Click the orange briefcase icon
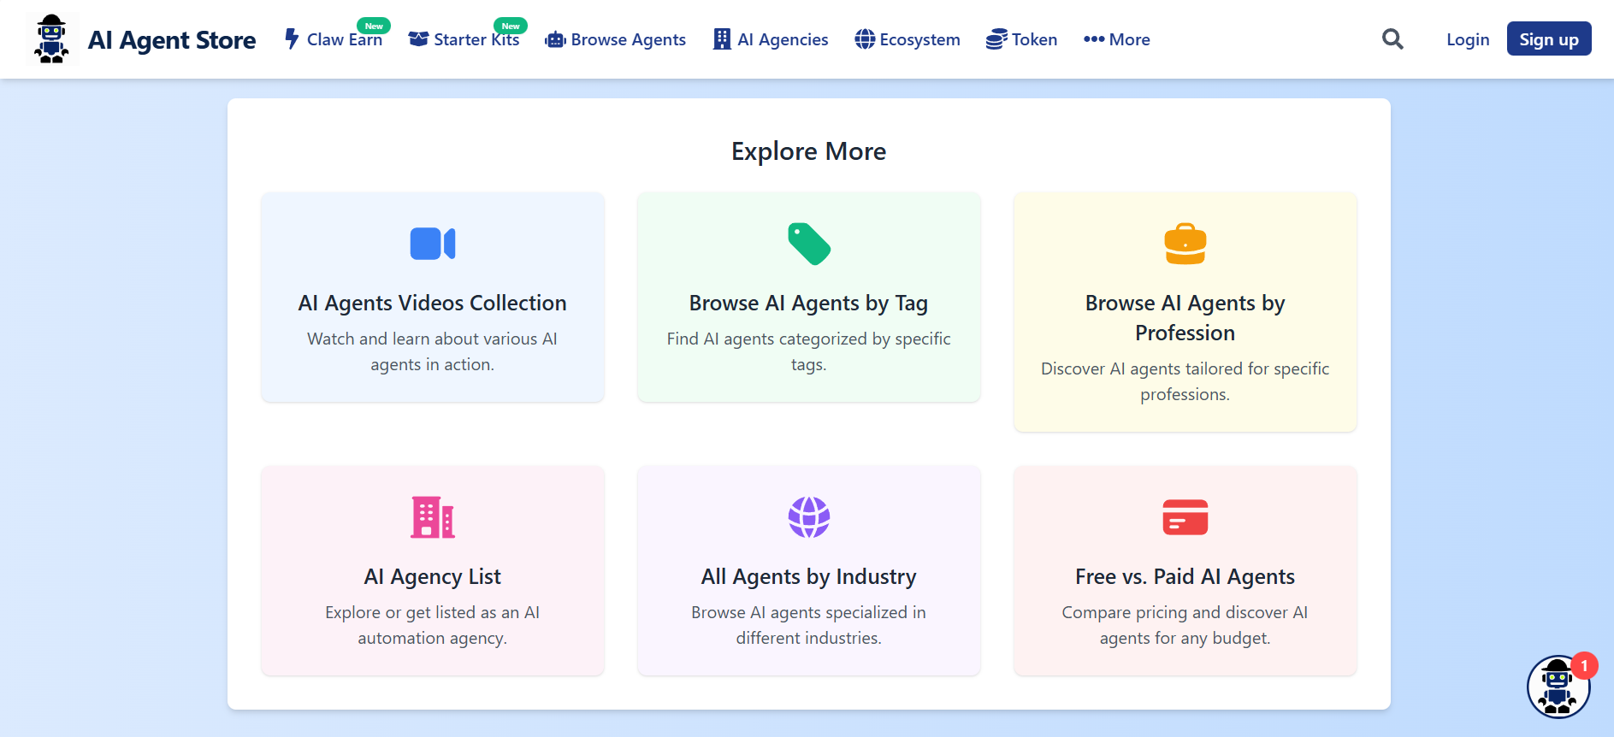This screenshot has height=737, width=1614. pyautogui.click(x=1185, y=244)
